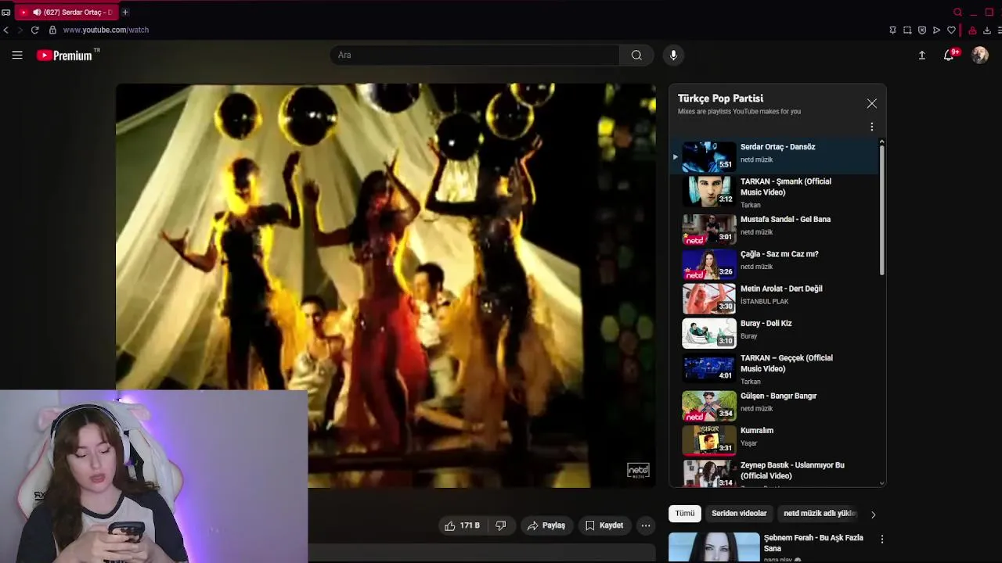Open the upload/create icon in YouTube header
Image resolution: width=1002 pixels, height=563 pixels.
(922, 56)
